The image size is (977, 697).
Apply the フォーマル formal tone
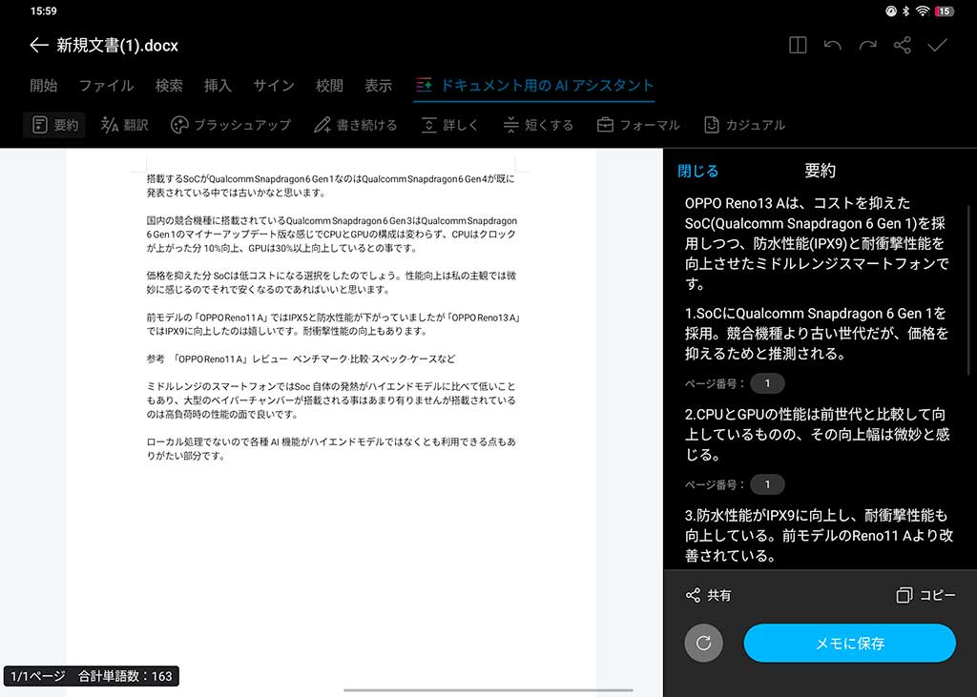tap(638, 125)
